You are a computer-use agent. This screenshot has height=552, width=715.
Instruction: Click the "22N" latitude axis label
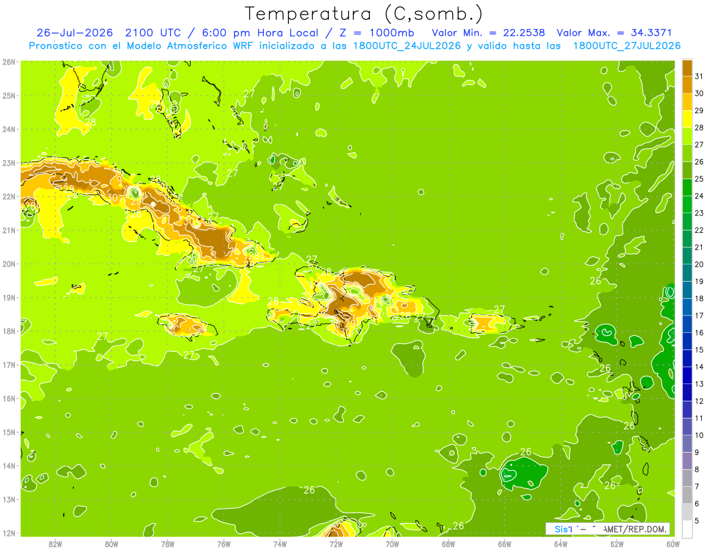[9, 197]
